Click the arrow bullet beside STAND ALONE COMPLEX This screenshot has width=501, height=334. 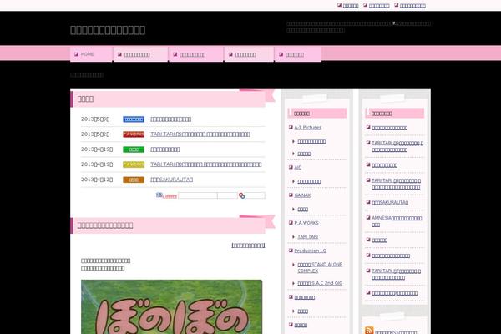[x=294, y=265]
